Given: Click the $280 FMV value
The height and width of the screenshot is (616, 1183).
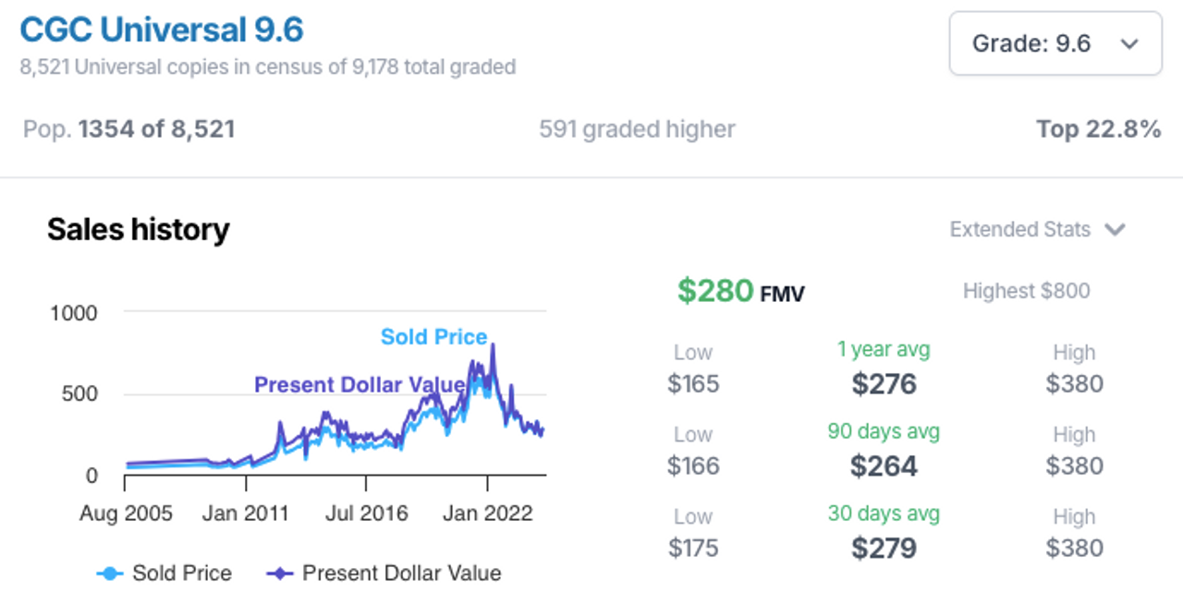Looking at the screenshot, I should [x=740, y=291].
